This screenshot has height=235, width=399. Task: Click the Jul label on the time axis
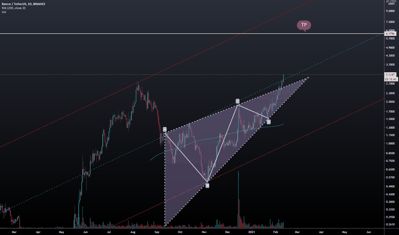click(109, 232)
